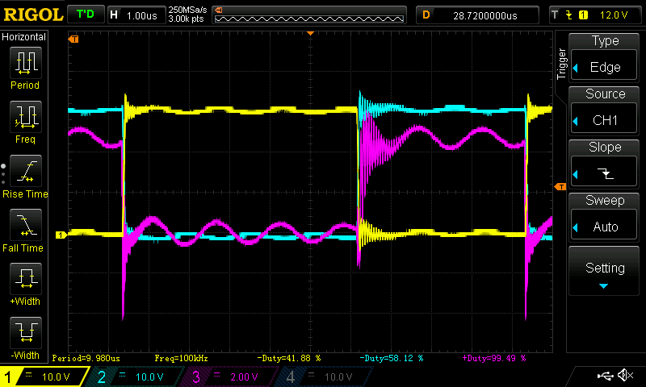Click the small left arrow beside Edge

(576, 68)
